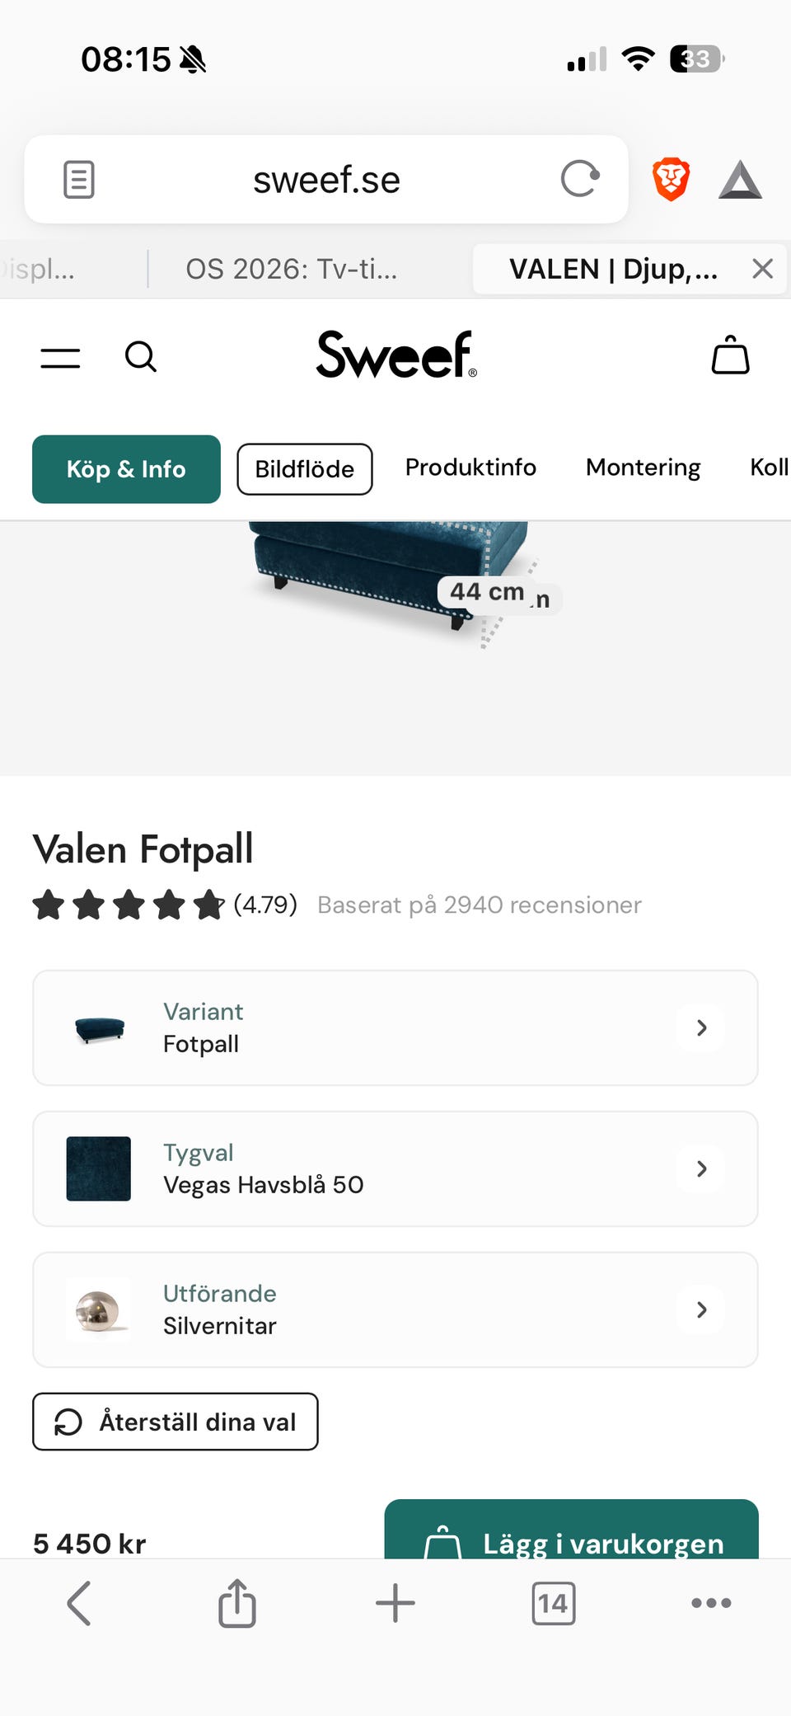Open a new tab with plus
This screenshot has height=1716, width=791.
395,1603
